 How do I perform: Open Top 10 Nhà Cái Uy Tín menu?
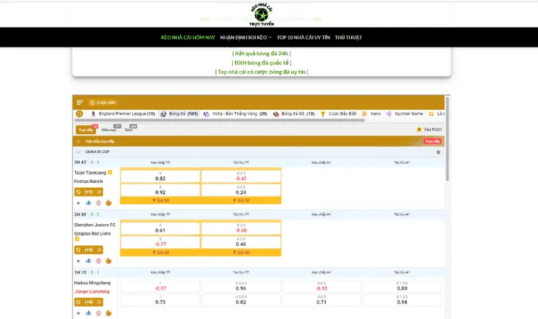point(303,37)
